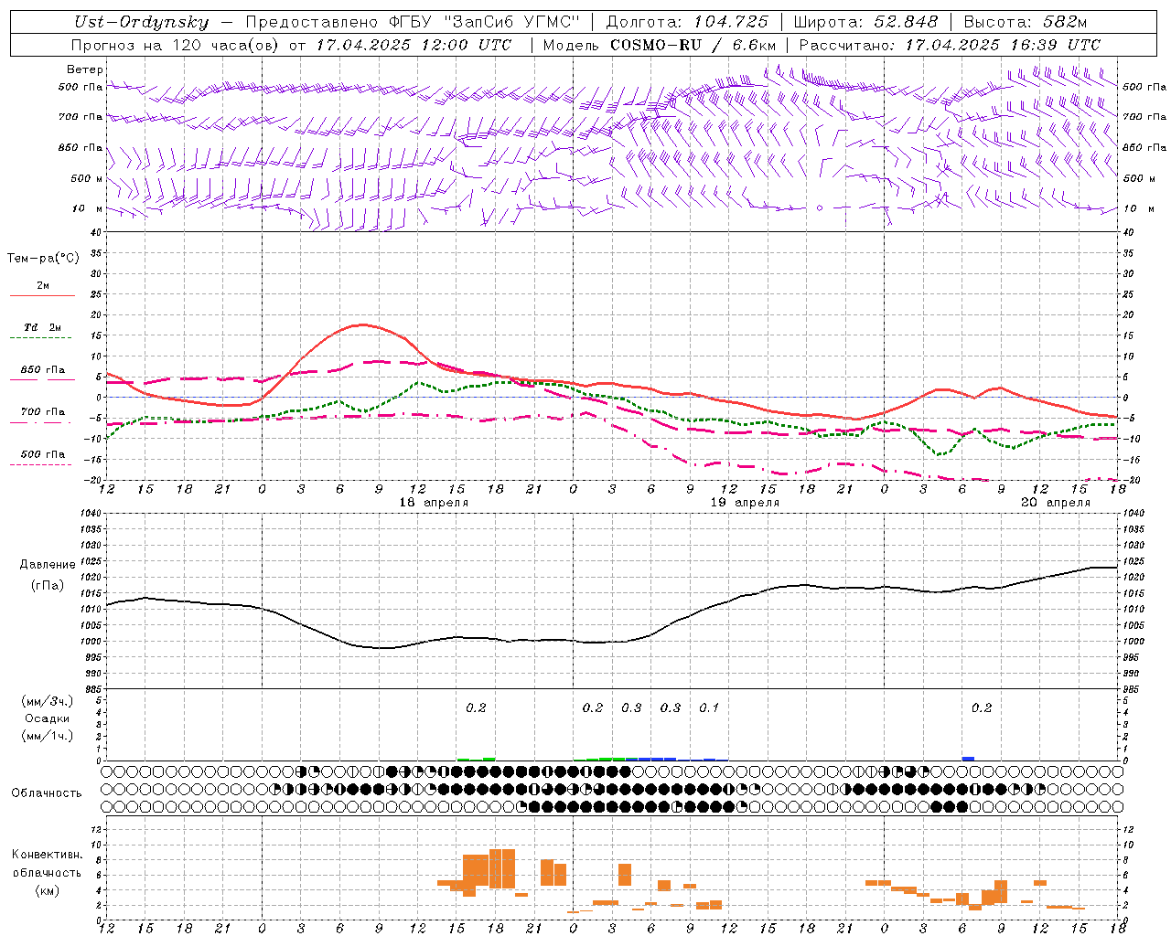Select the Конвективн. convective cloud label

coord(47,855)
